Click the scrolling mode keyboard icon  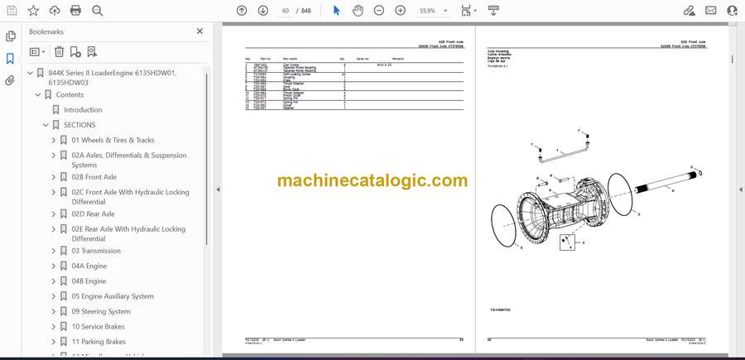(493, 11)
